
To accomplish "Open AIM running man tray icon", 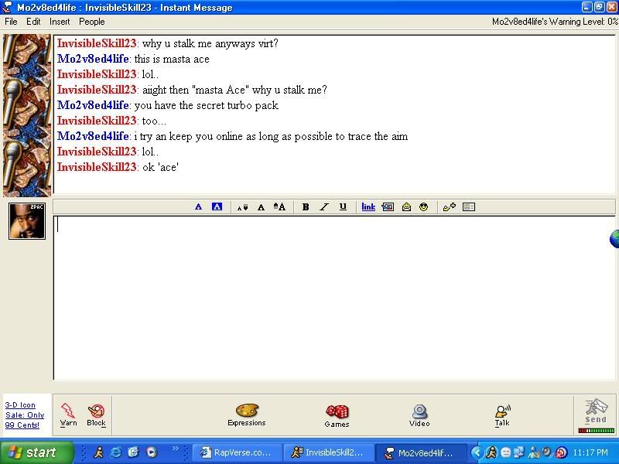I will click(x=491, y=452).
